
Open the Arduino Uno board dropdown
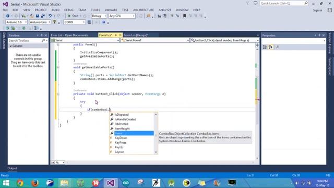40,22
